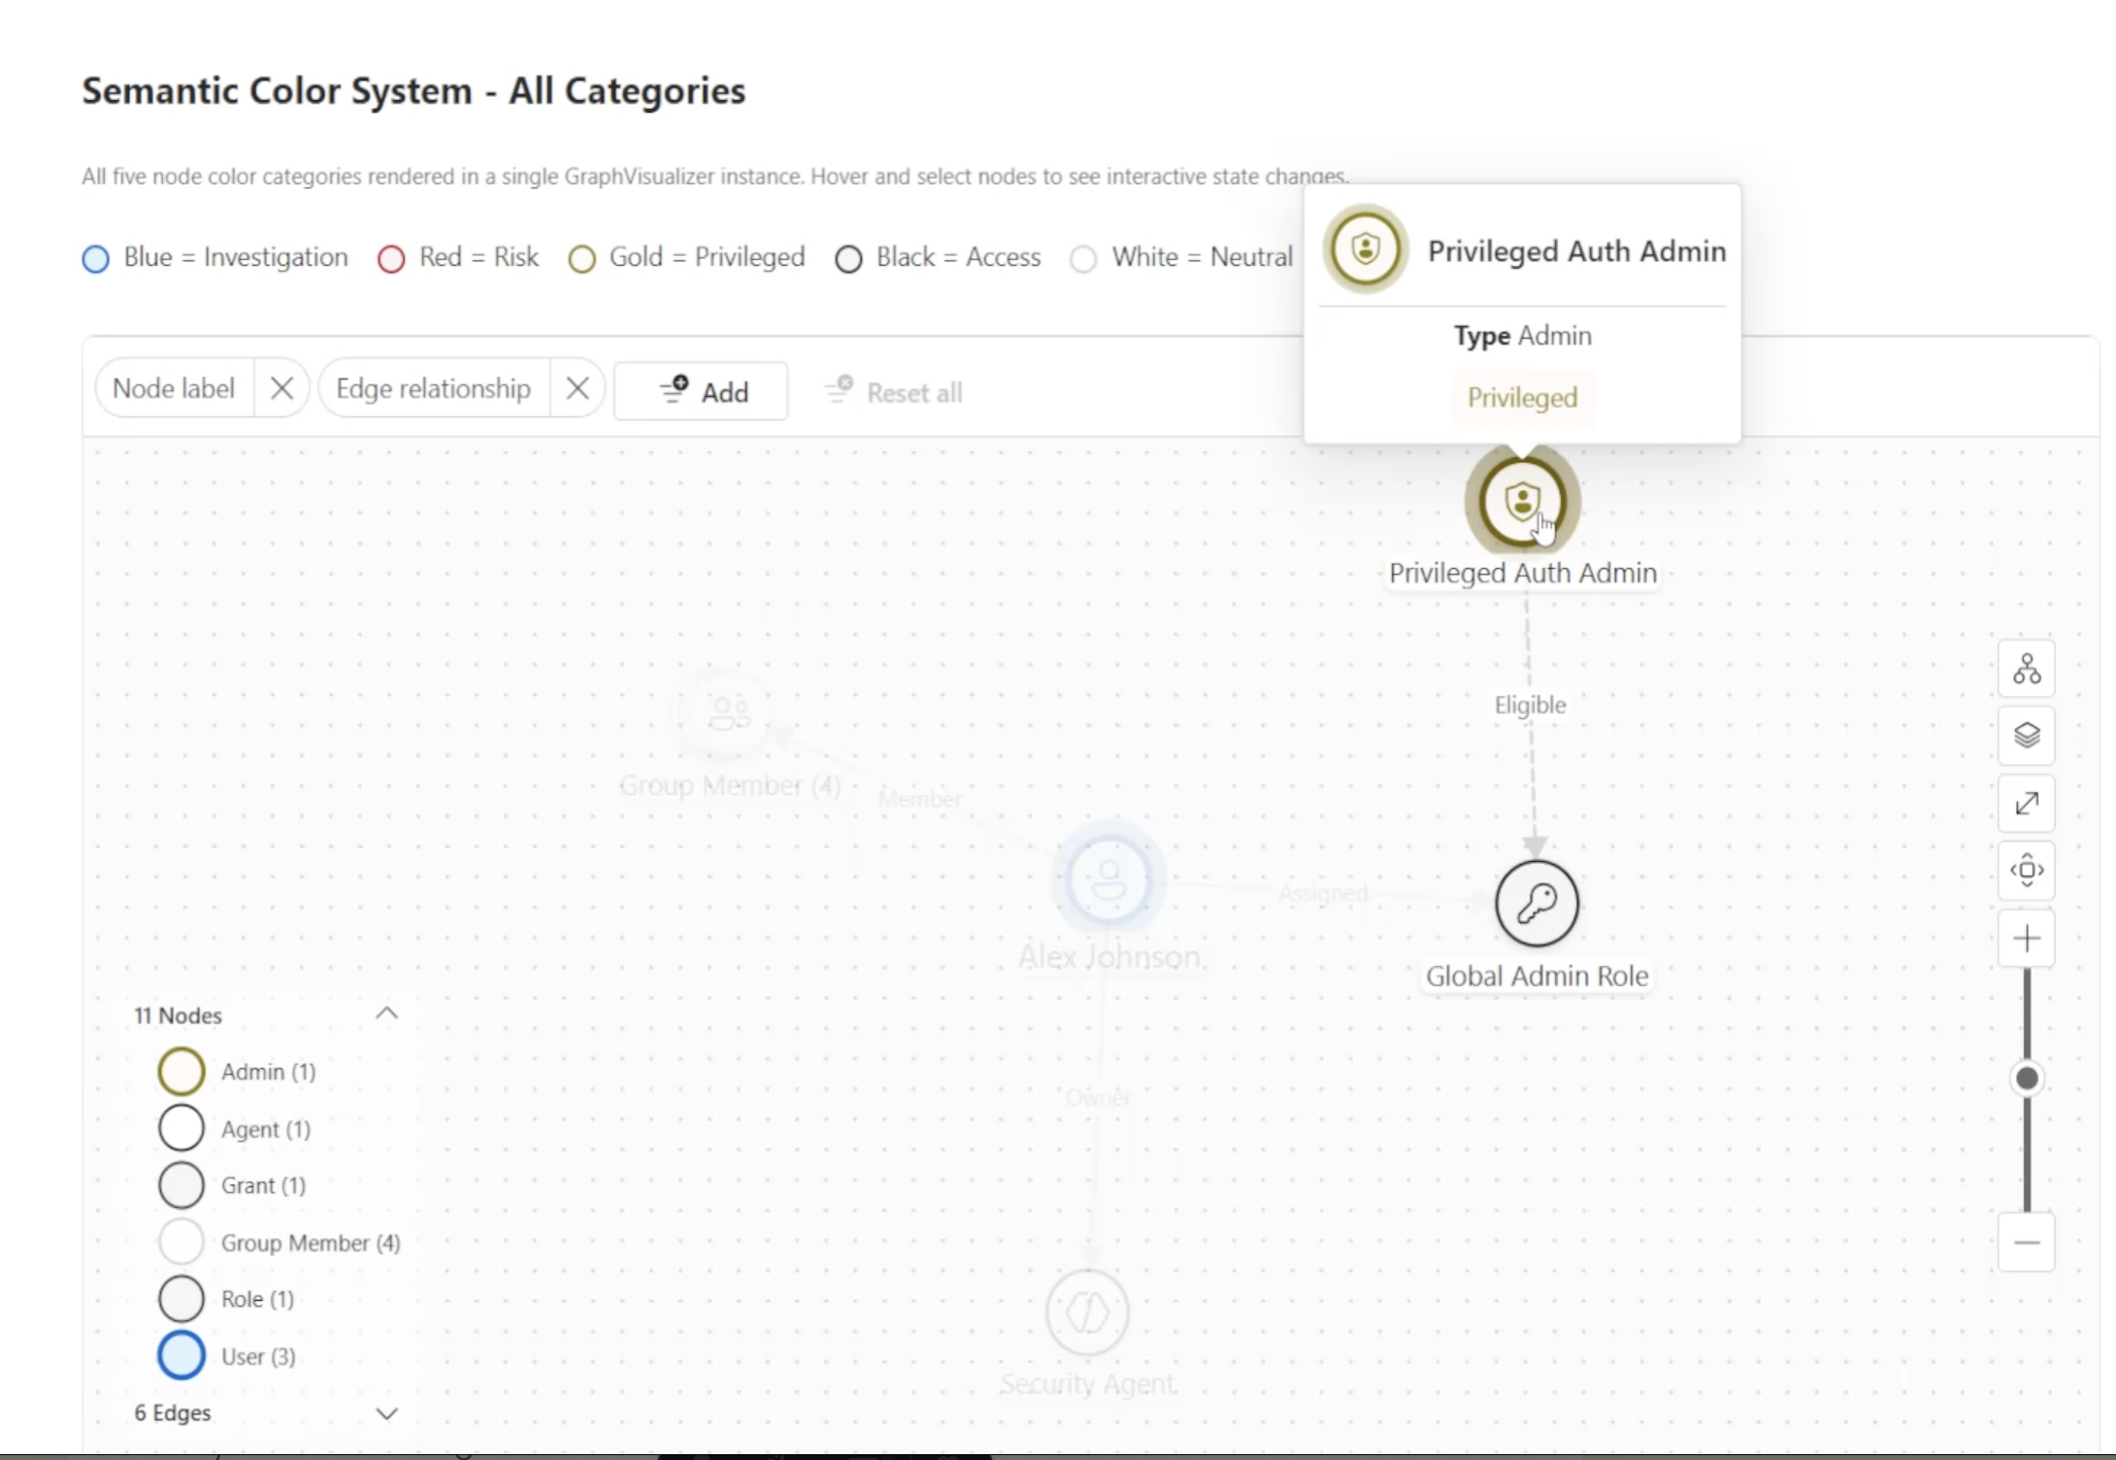The width and height of the screenshot is (2116, 1460).
Task: Click the White = Neutral color swatch
Action: (x=1083, y=259)
